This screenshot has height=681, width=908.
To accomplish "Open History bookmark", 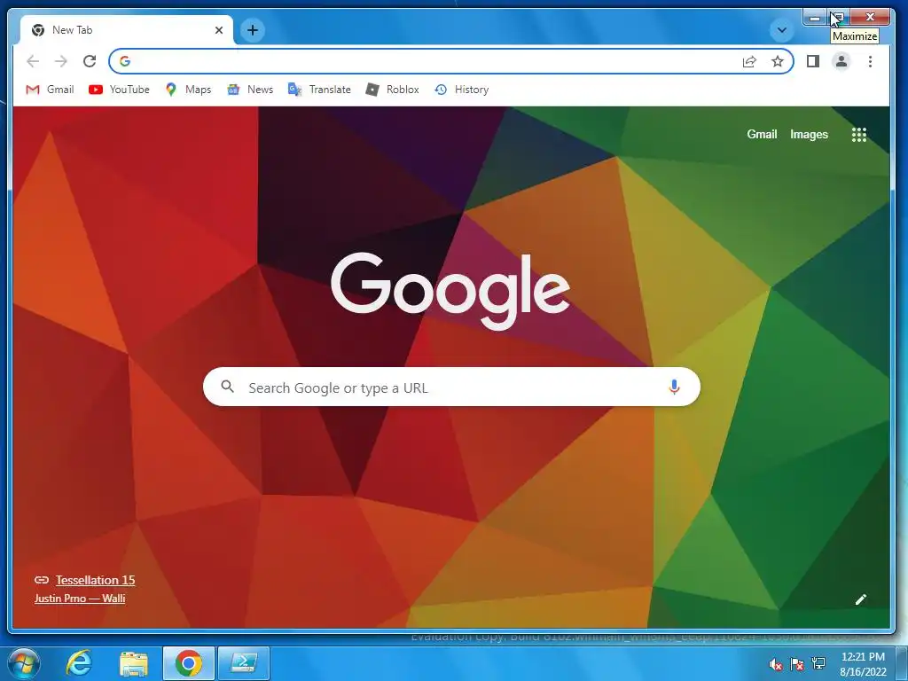I will tap(461, 90).
